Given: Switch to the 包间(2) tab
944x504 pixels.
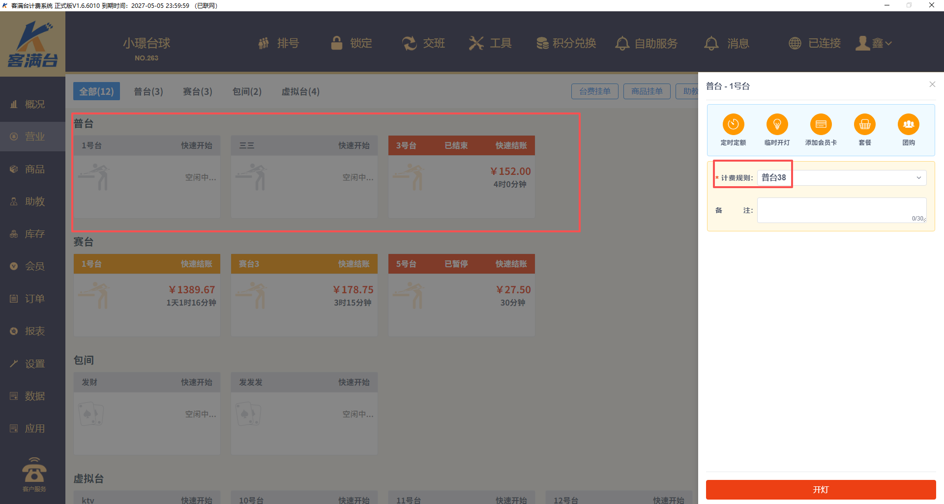Looking at the screenshot, I should [x=247, y=91].
